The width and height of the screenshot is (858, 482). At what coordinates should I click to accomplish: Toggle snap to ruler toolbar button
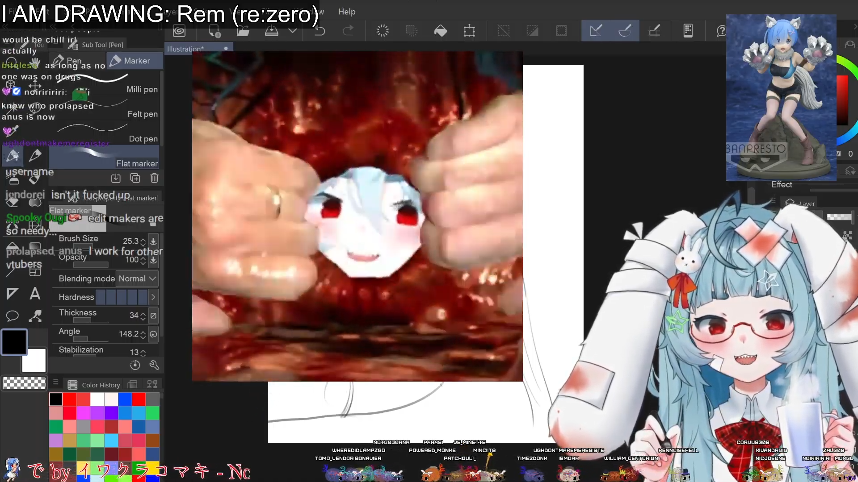point(596,31)
